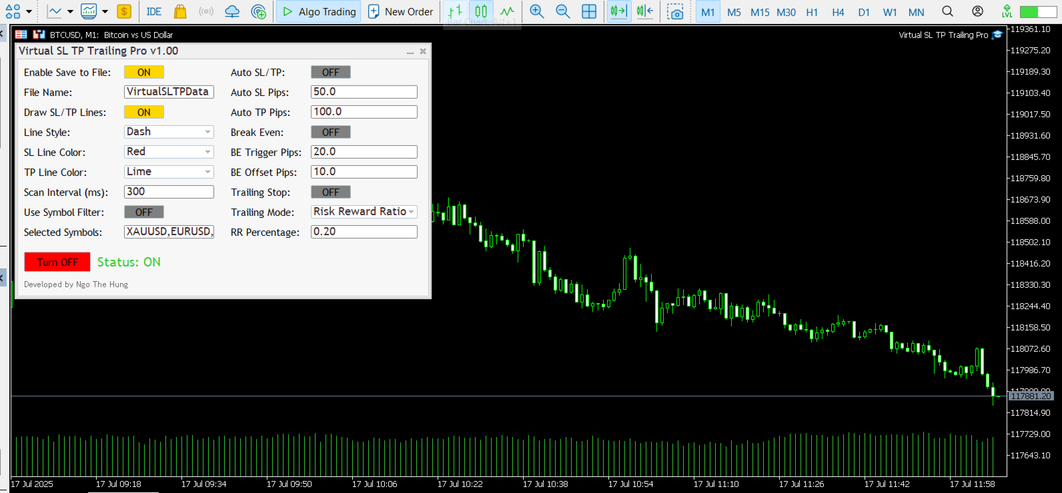Select the M5 timeframe

pyautogui.click(x=734, y=12)
